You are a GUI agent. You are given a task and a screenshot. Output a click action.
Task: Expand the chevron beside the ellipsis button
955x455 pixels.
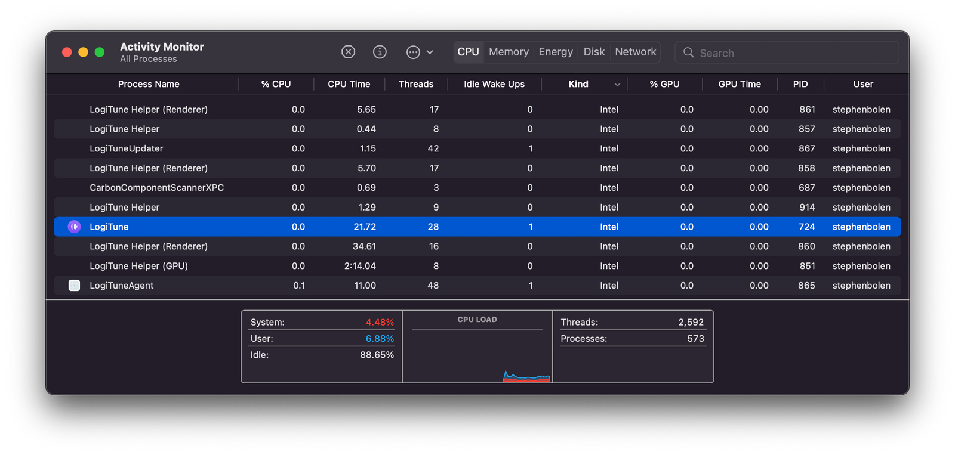coord(430,52)
